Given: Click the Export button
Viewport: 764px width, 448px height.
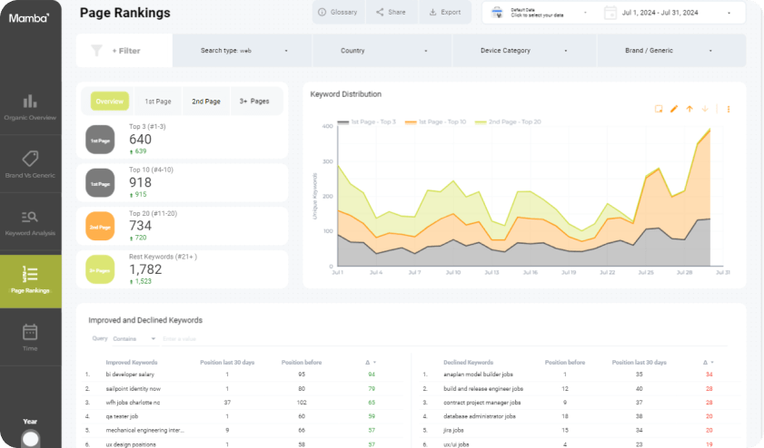Looking at the screenshot, I should pyautogui.click(x=445, y=12).
